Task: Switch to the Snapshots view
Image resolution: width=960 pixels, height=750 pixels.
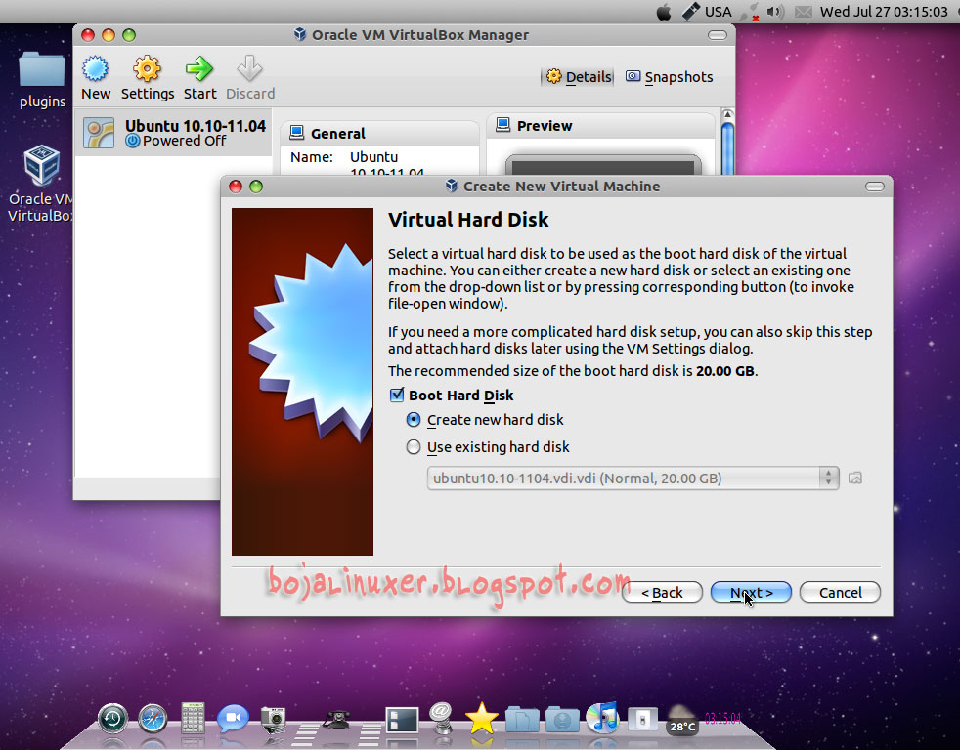Action: point(670,77)
